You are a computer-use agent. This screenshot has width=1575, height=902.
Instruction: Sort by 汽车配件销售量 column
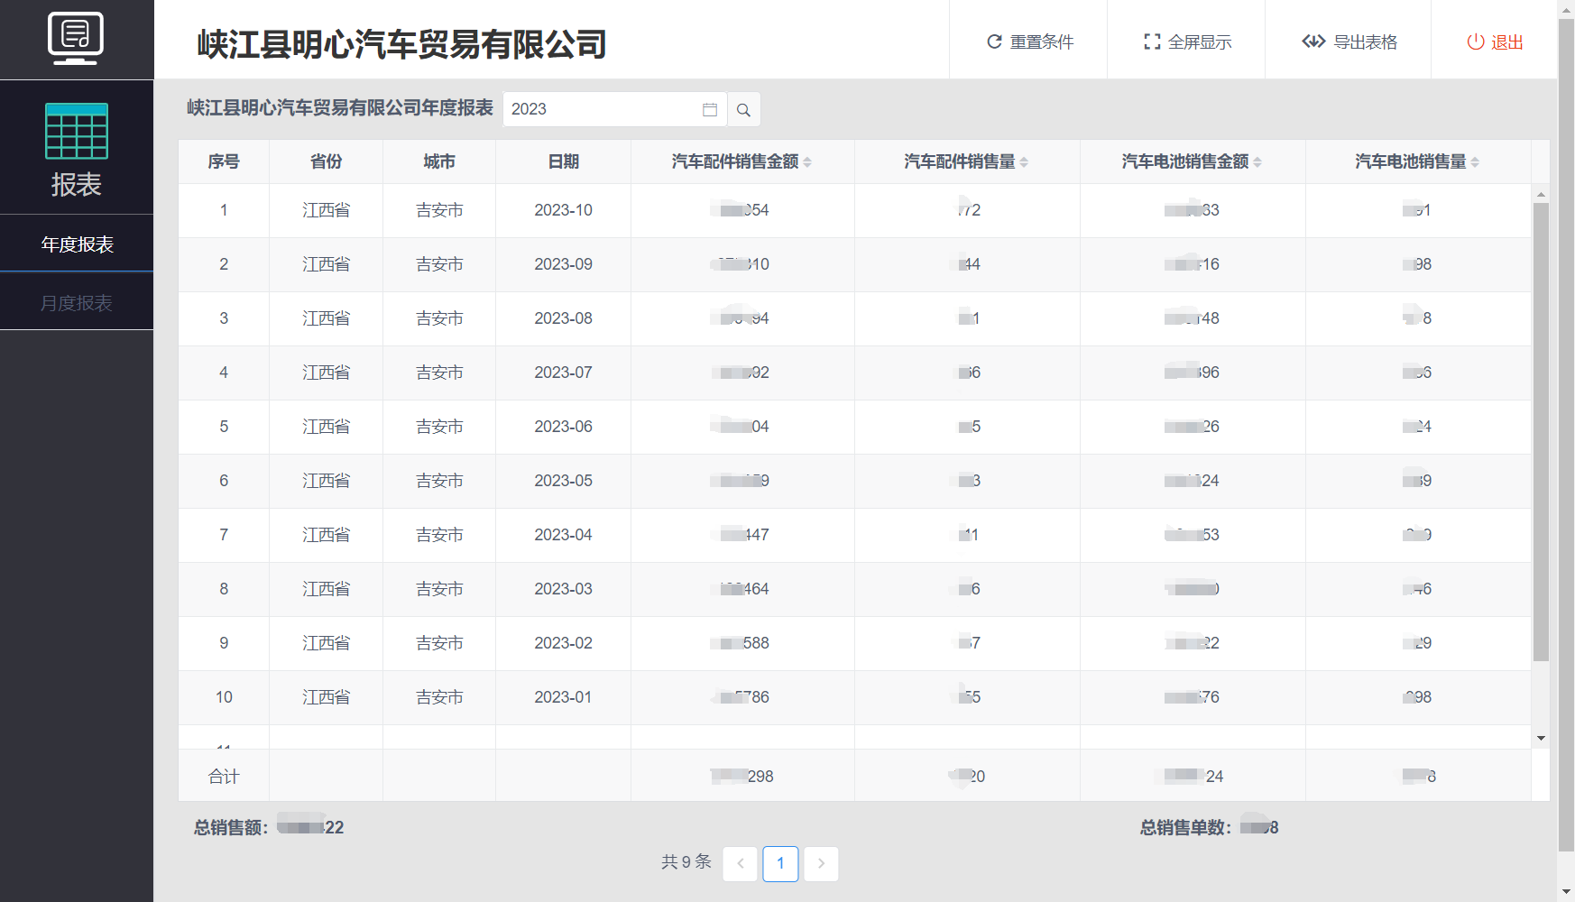coord(1024,162)
